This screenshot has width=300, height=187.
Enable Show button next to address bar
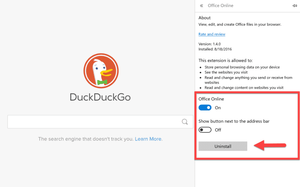(205, 130)
